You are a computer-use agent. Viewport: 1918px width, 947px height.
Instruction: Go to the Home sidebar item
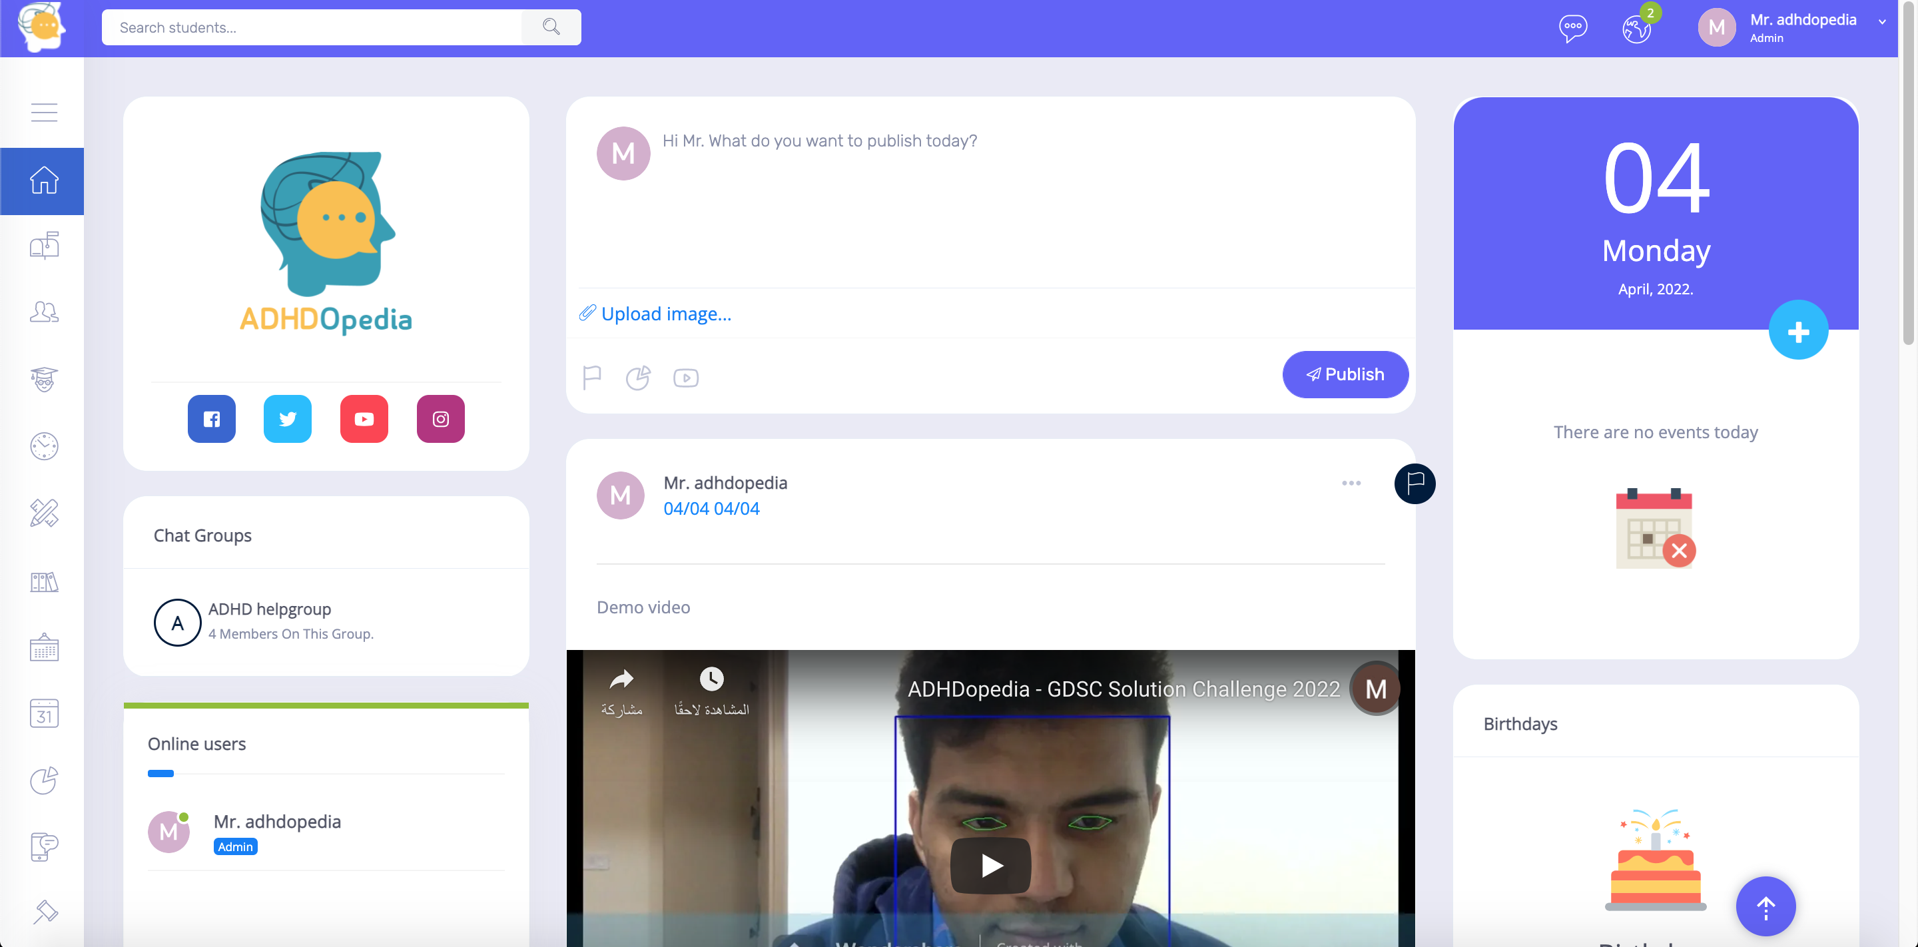click(44, 180)
